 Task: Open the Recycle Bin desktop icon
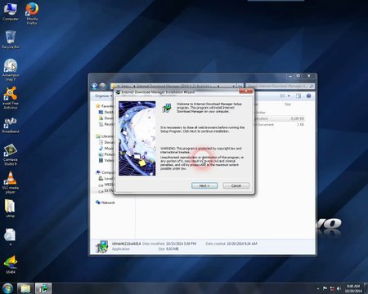click(11, 40)
